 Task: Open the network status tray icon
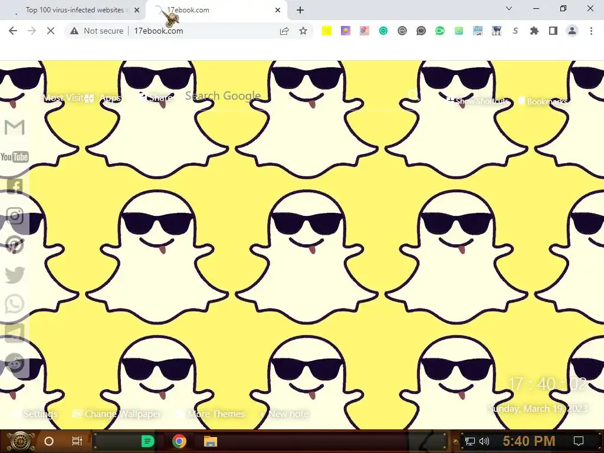point(470,441)
